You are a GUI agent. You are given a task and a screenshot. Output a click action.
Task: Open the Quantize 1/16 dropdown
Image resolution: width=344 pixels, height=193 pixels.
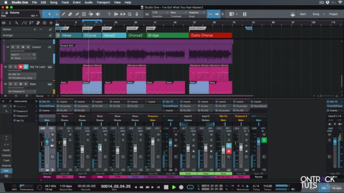[x=160, y=12]
